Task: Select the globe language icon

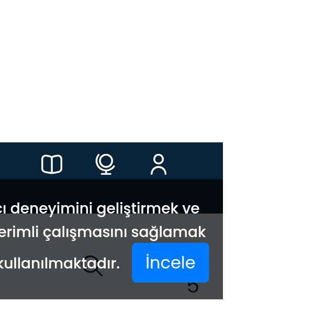Action: 105,164
